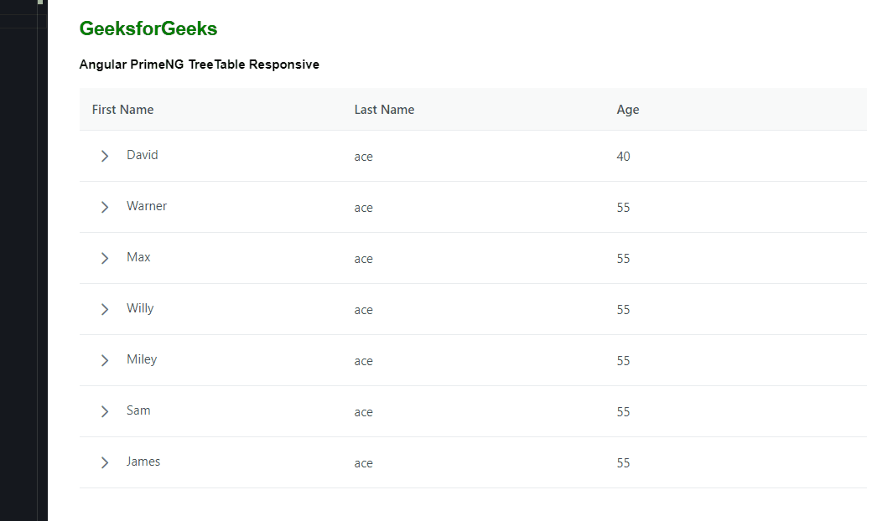Click the Age column header
The width and height of the screenshot is (872, 521).
pyautogui.click(x=628, y=109)
